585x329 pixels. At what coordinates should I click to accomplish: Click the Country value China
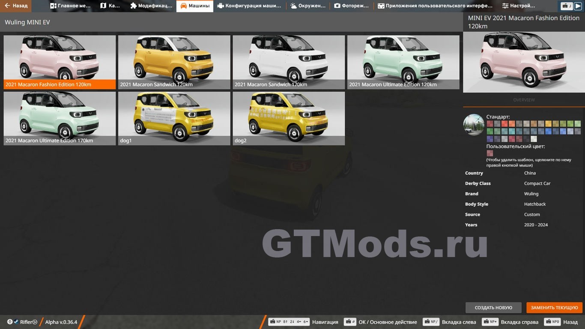click(530, 173)
